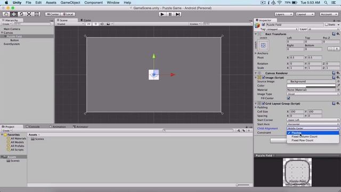Open Image component gear settings
This screenshot has height=192, width=341.
(338, 77)
